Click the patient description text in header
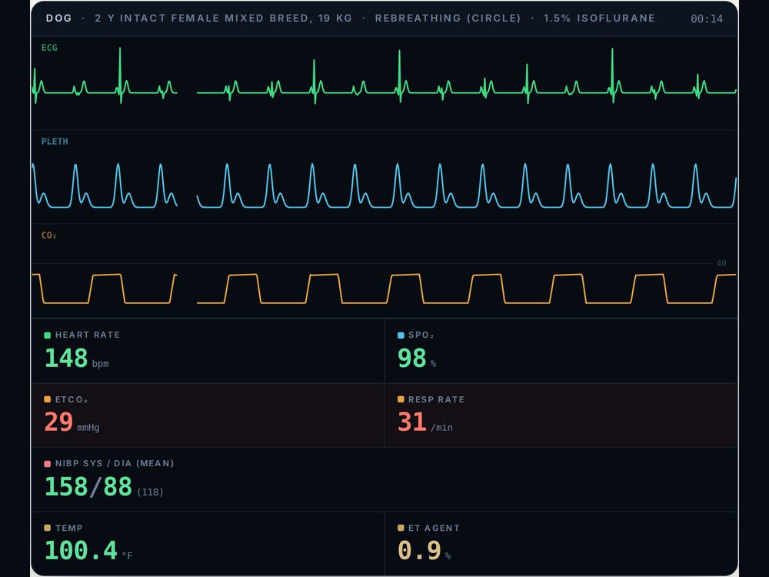 tap(223, 18)
